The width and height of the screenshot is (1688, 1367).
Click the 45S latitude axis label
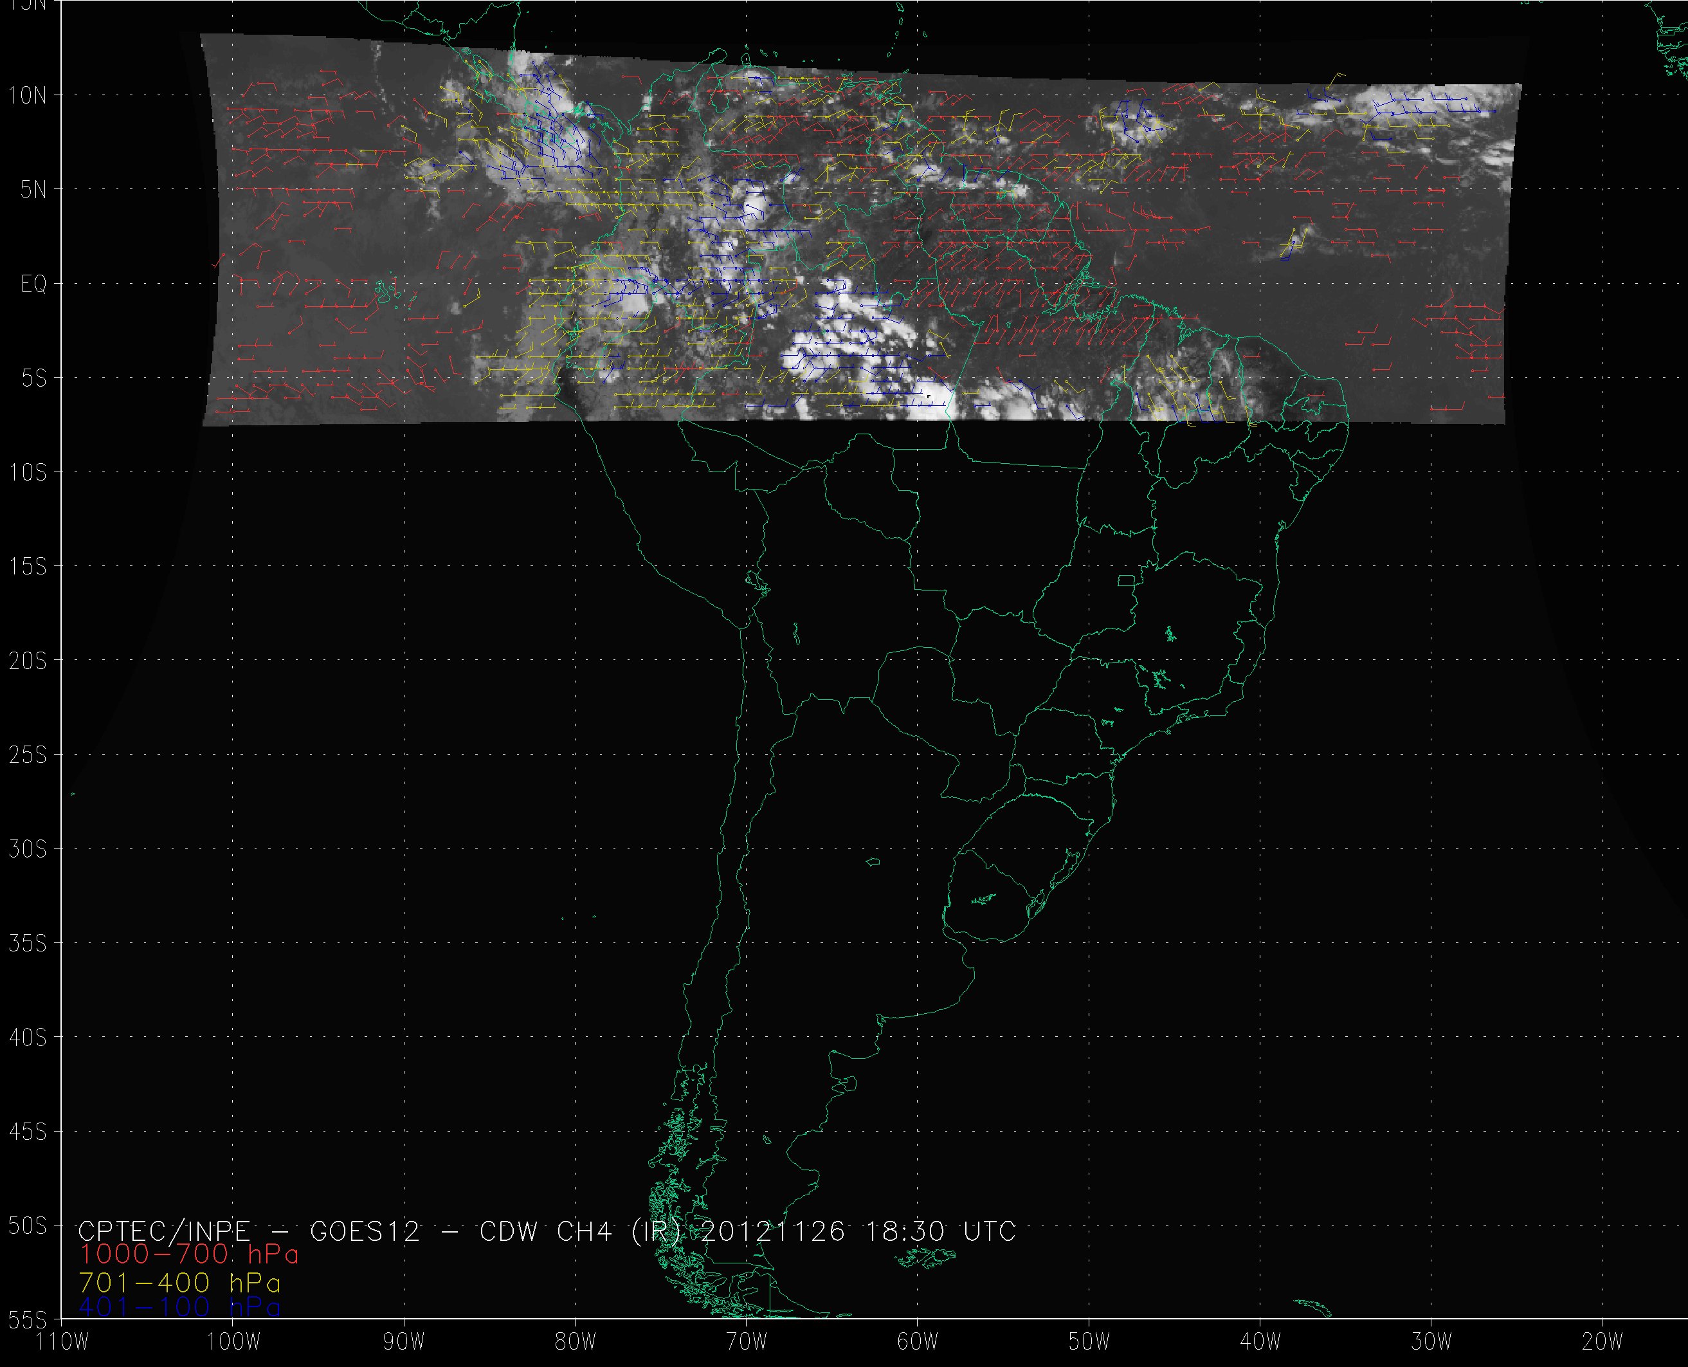click(x=28, y=1132)
